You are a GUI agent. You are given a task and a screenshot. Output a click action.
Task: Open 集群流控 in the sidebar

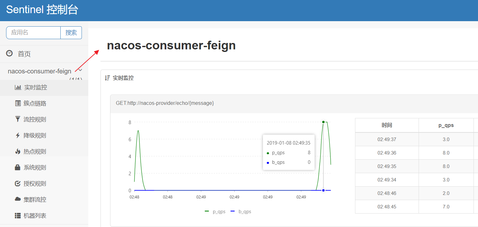pos(44,200)
